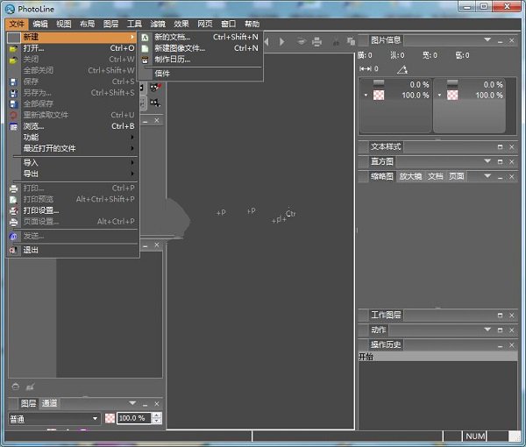Click the copy/paste icon in top toolbar
Image resolution: width=526 pixels, height=447 pixels.
(x=351, y=41)
